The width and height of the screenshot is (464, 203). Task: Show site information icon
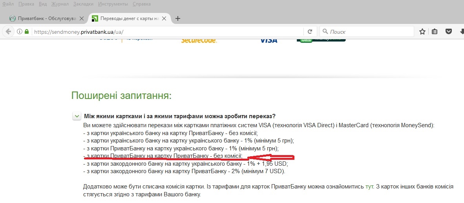click(x=20, y=31)
